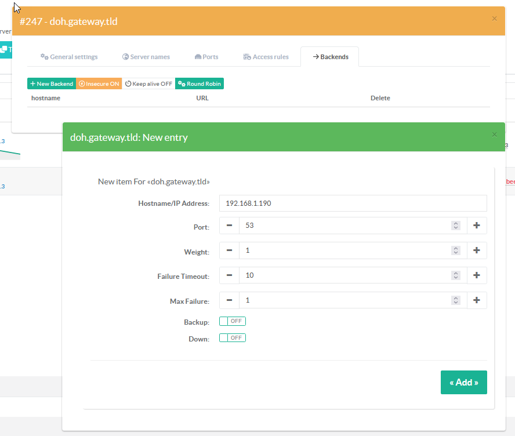Increase Failure Timeout using plus icon
Image resolution: width=515 pixels, height=436 pixels.
pyautogui.click(x=477, y=275)
